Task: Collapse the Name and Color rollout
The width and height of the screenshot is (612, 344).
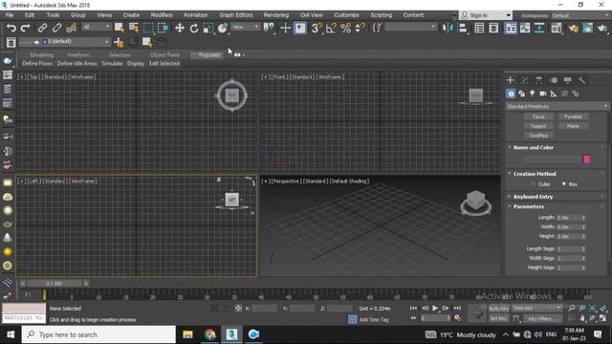Action: 534,147
